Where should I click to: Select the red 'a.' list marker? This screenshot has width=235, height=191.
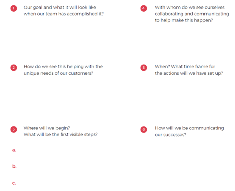pyautogui.click(x=14, y=150)
